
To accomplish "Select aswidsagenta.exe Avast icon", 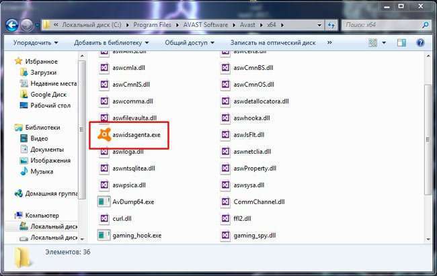I will point(104,135).
